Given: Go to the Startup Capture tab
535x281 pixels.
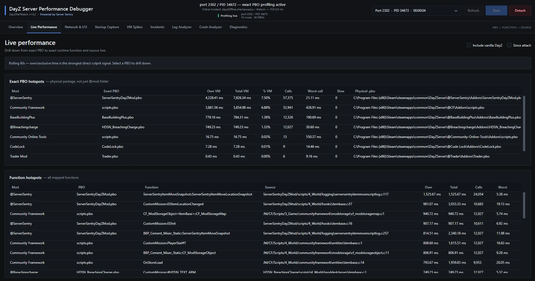Looking at the screenshot, I should tap(107, 27).
